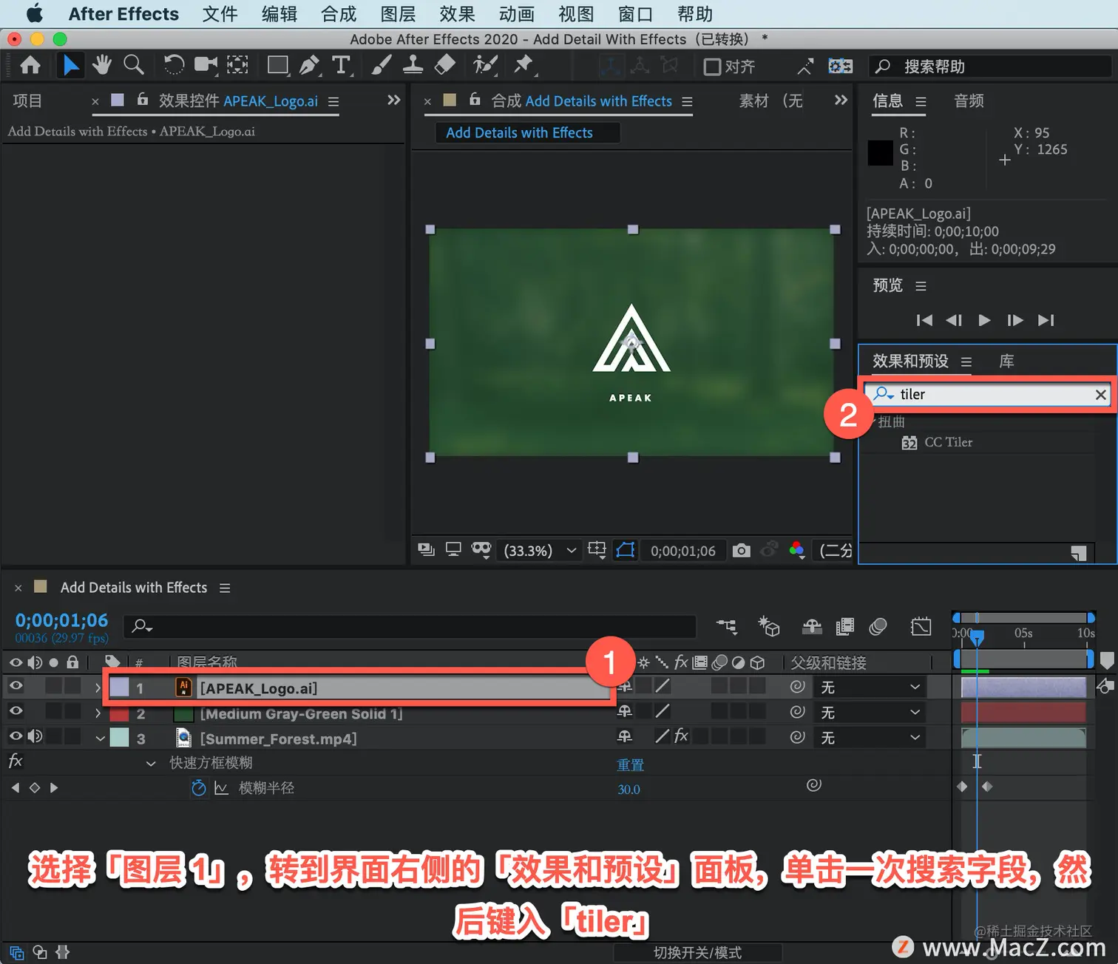Enable frame blending icon in timeline
This screenshot has width=1118, height=964.
click(x=844, y=627)
